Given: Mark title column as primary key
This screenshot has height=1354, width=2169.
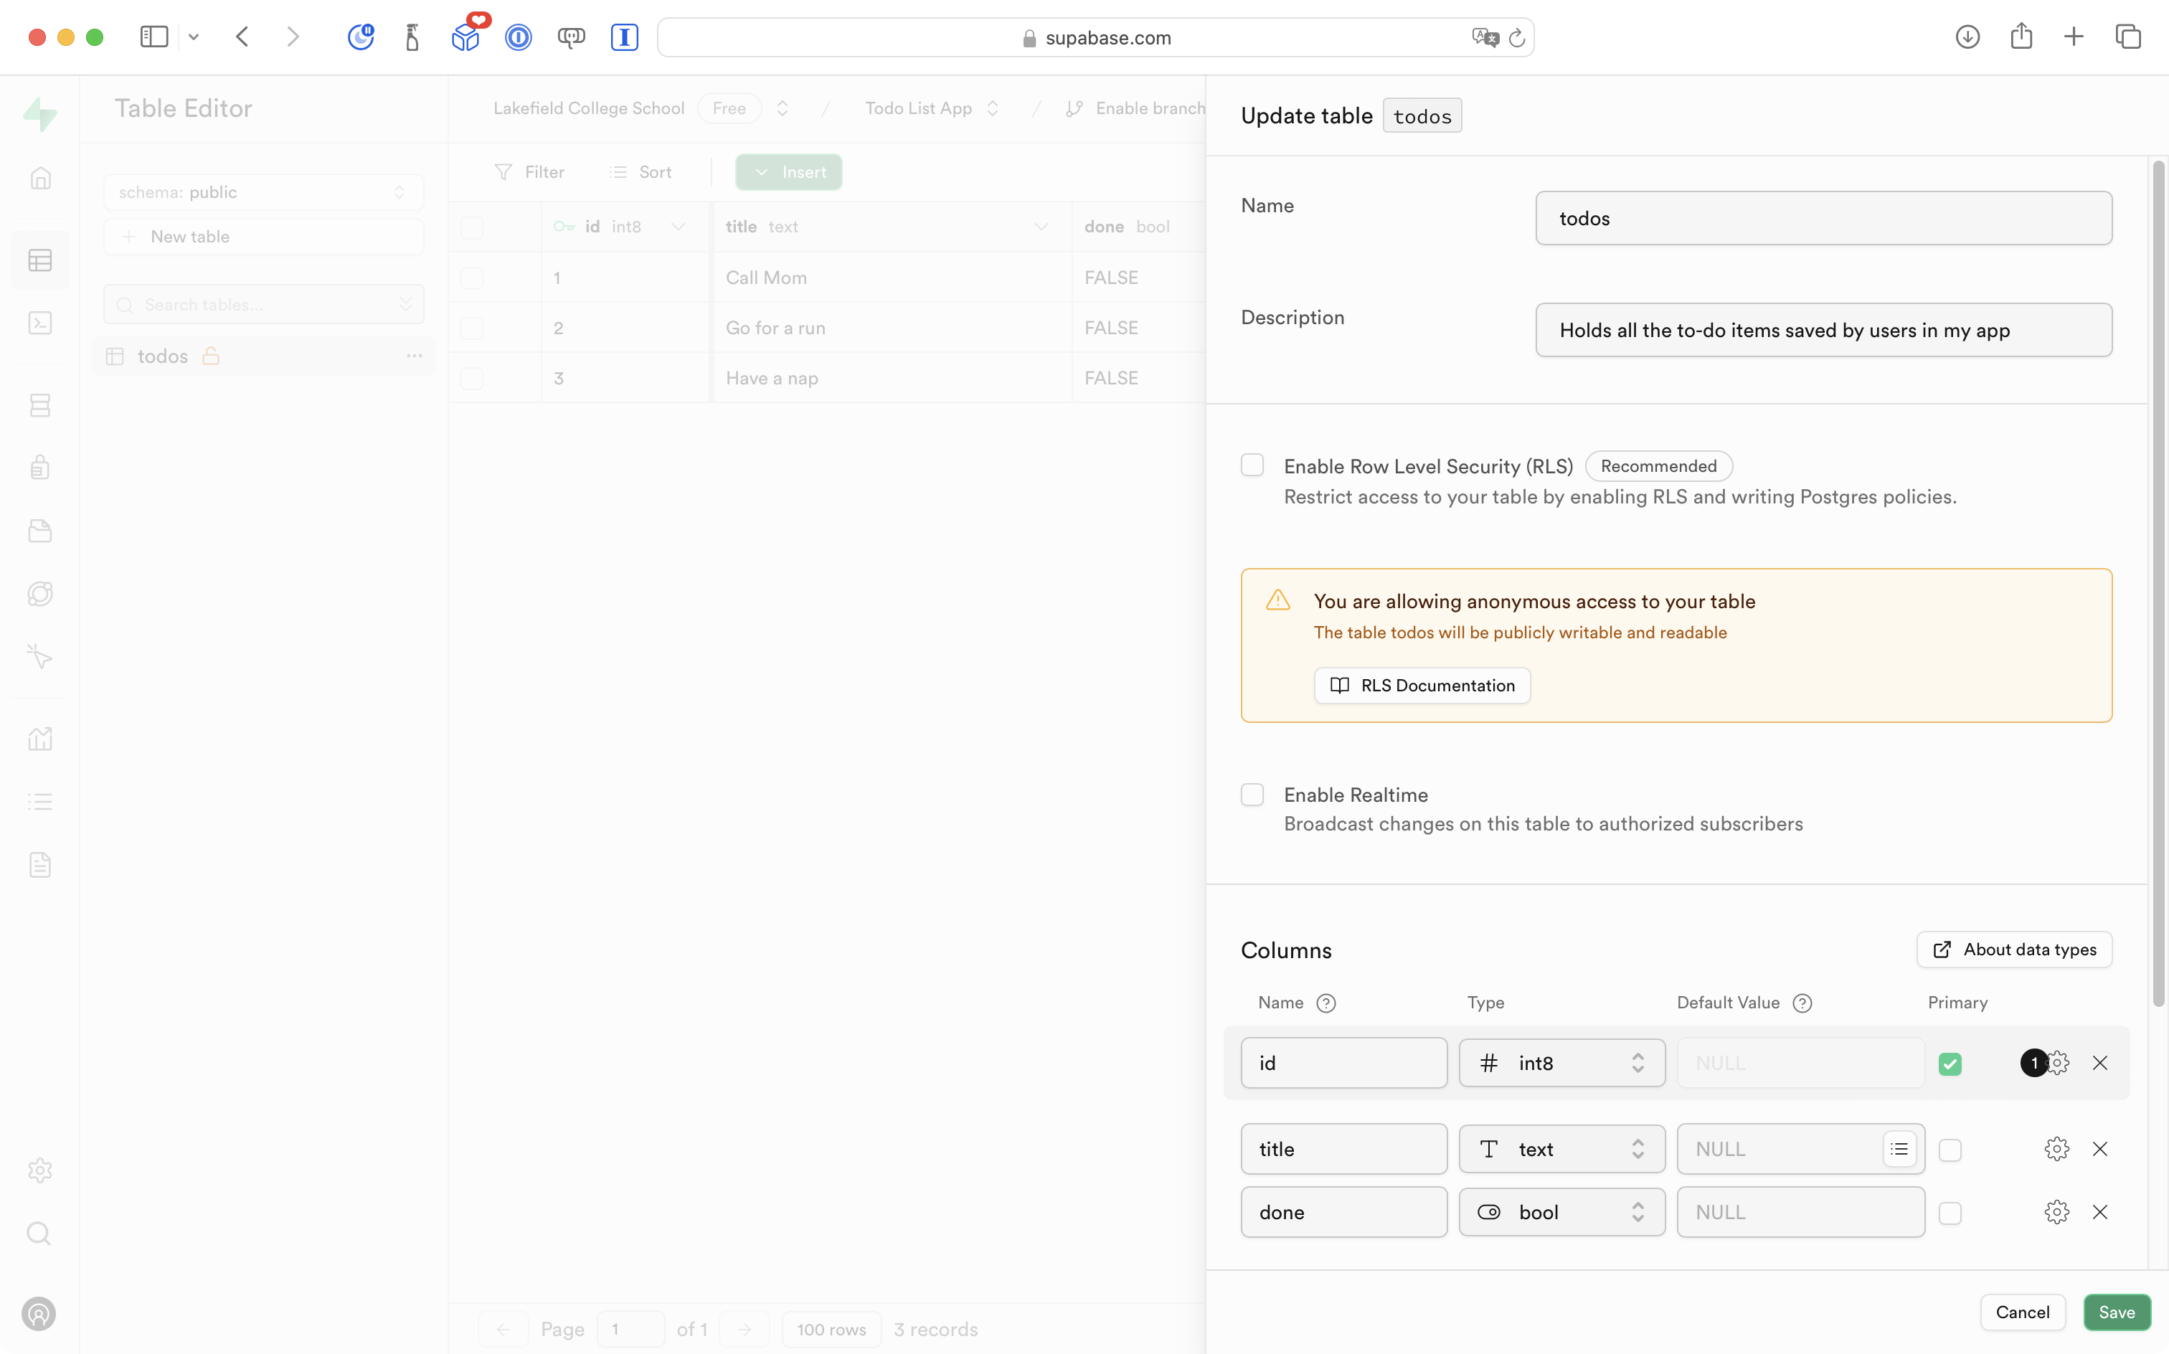Looking at the screenshot, I should click(x=1950, y=1150).
